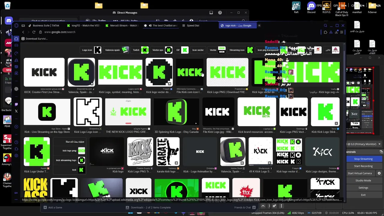Open PEAK game desktop shortcut

pyautogui.click(x=7, y=121)
